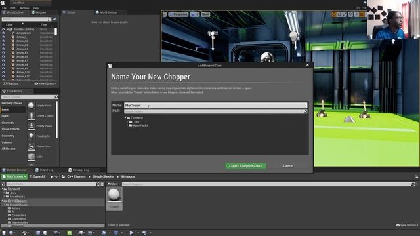Click the Empty Character icon
The height and width of the screenshot is (236, 420).
(x=31, y=115)
